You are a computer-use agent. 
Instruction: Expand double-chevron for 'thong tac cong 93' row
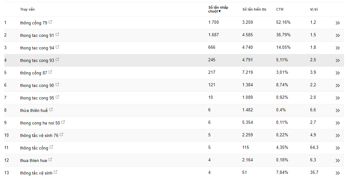338,60
